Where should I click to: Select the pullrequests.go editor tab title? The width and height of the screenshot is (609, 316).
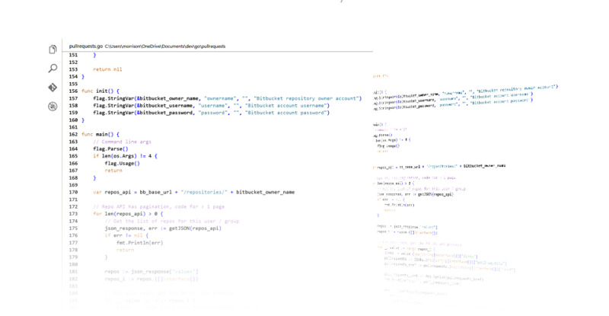click(86, 46)
